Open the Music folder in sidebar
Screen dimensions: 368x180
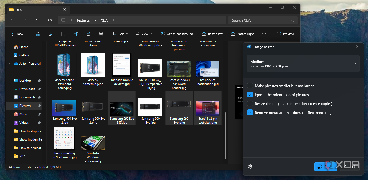click(x=24, y=114)
